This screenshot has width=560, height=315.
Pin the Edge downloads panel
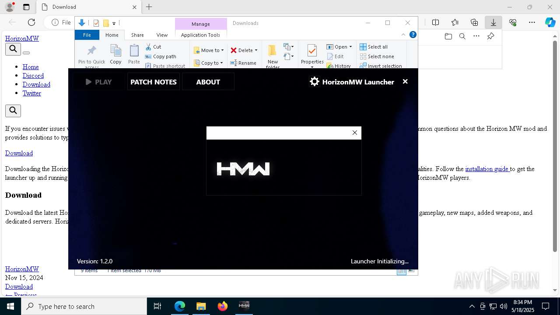490,36
